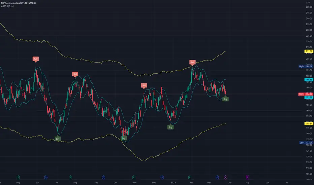The width and height of the screenshot is (314, 185).
Task: Click the Apr label on time axis
Action: pos(230,183)
